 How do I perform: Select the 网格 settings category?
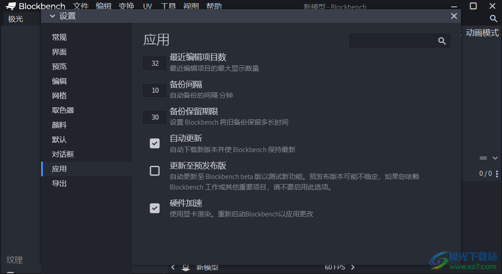[x=86, y=95]
